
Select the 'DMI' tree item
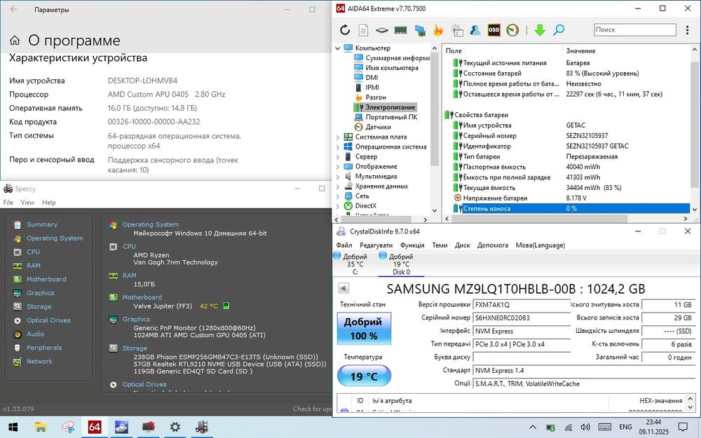coord(366,78)
